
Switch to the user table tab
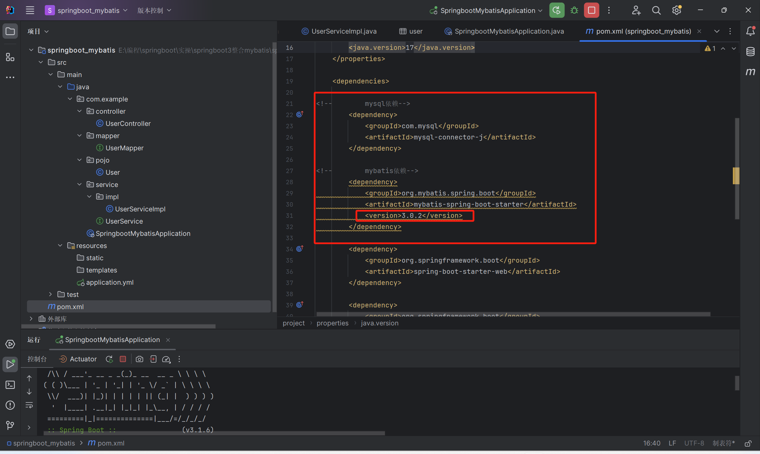click(411, 31)
